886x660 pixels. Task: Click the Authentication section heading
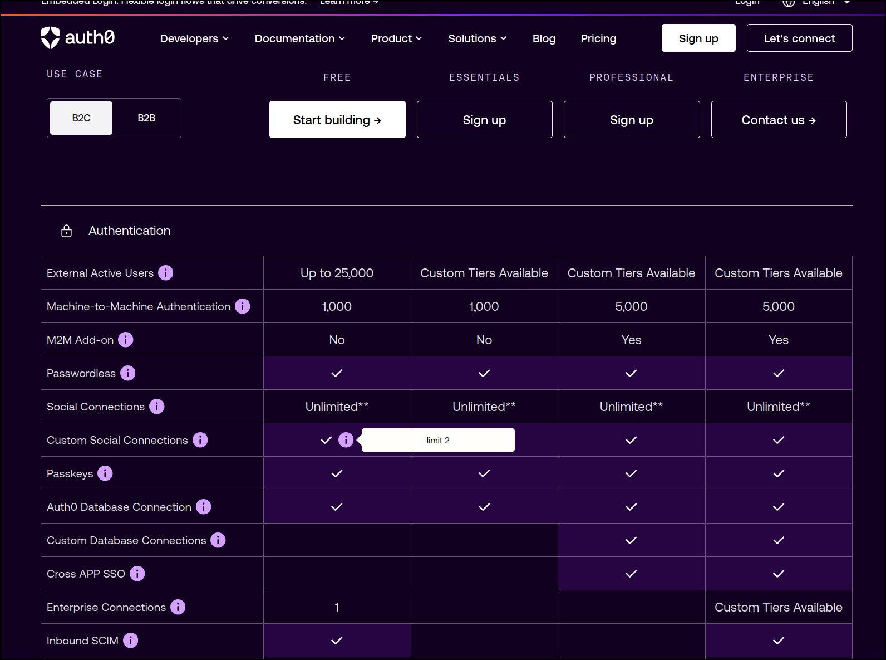point(130,231)
